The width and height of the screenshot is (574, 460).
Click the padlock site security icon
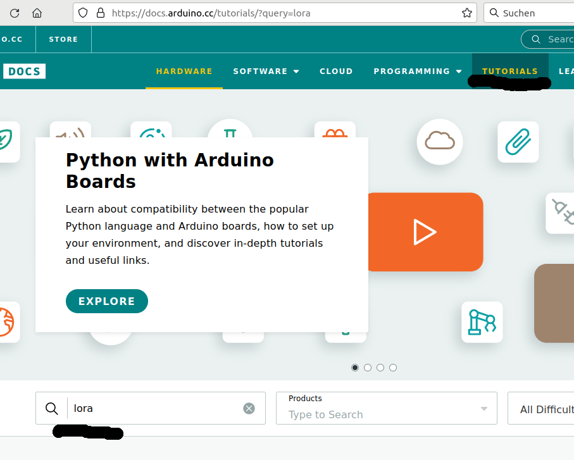click(99, 13)
